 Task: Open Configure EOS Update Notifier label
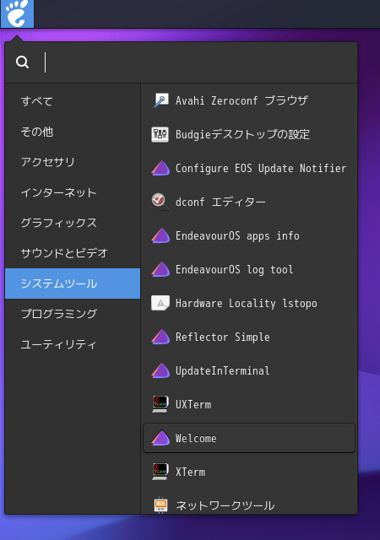(x=261, y=168)
